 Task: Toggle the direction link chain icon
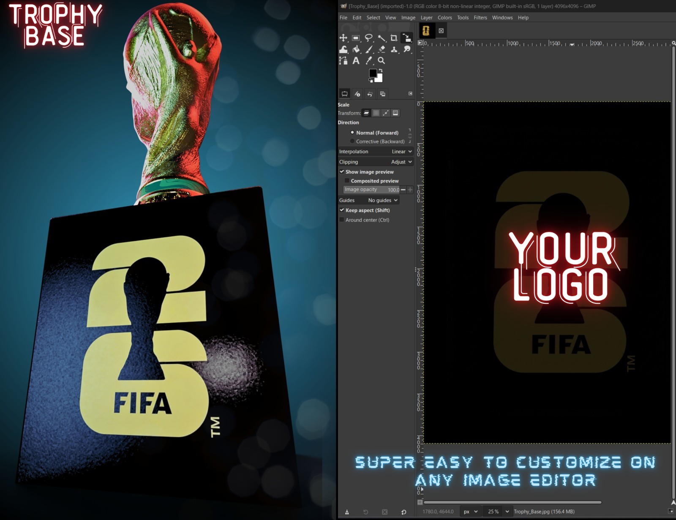point(410,136)
